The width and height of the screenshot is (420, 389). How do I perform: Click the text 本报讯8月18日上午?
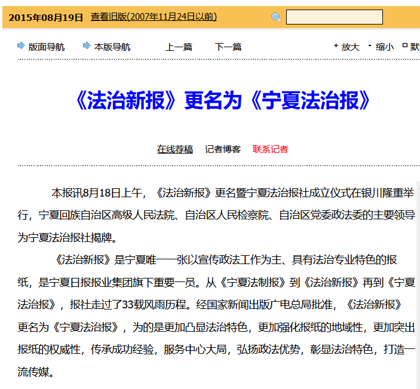click(x=97, y=193)
